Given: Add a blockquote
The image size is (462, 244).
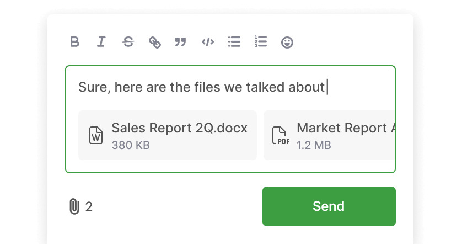Looking at the screenshot, I should pyautogui.click(x=180, y=42).
